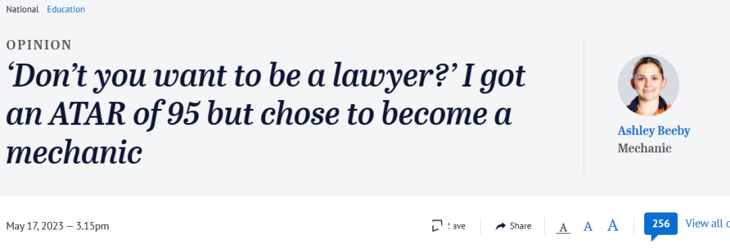This screenshot has width=730, height=249.
Task: Click the word 'mechanic' ending the headline
Action: tap(74, 152)
